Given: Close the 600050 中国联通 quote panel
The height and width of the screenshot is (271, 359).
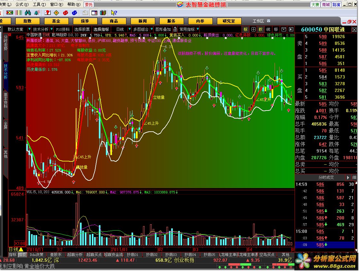Looking at the screenshot, I should 354,29.
